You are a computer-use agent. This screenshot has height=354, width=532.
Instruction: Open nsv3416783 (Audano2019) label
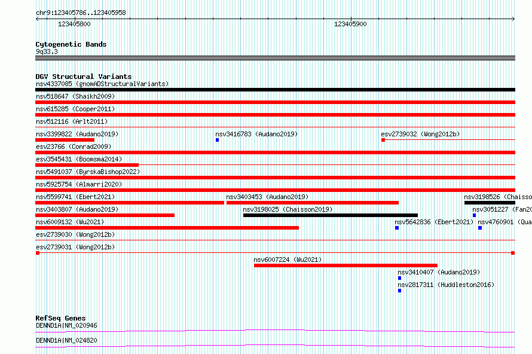[x=256, y=134]
